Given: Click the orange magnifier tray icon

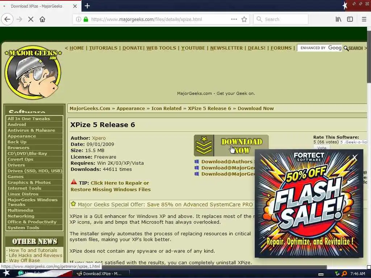Looking at the screenshot, I should [x=344, y=274].
